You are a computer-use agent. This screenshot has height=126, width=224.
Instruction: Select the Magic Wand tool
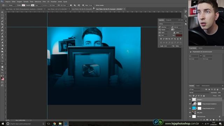pyautogui.click(x=2, y=21)
